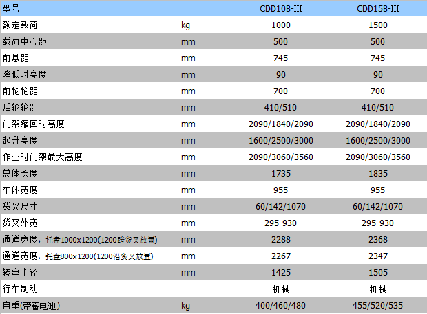
Task: Click the CDD15B-III column header
Action: tap(377, 8)
